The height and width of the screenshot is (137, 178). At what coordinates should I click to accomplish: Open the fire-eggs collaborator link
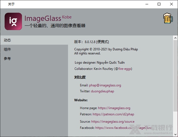(125, 69)
